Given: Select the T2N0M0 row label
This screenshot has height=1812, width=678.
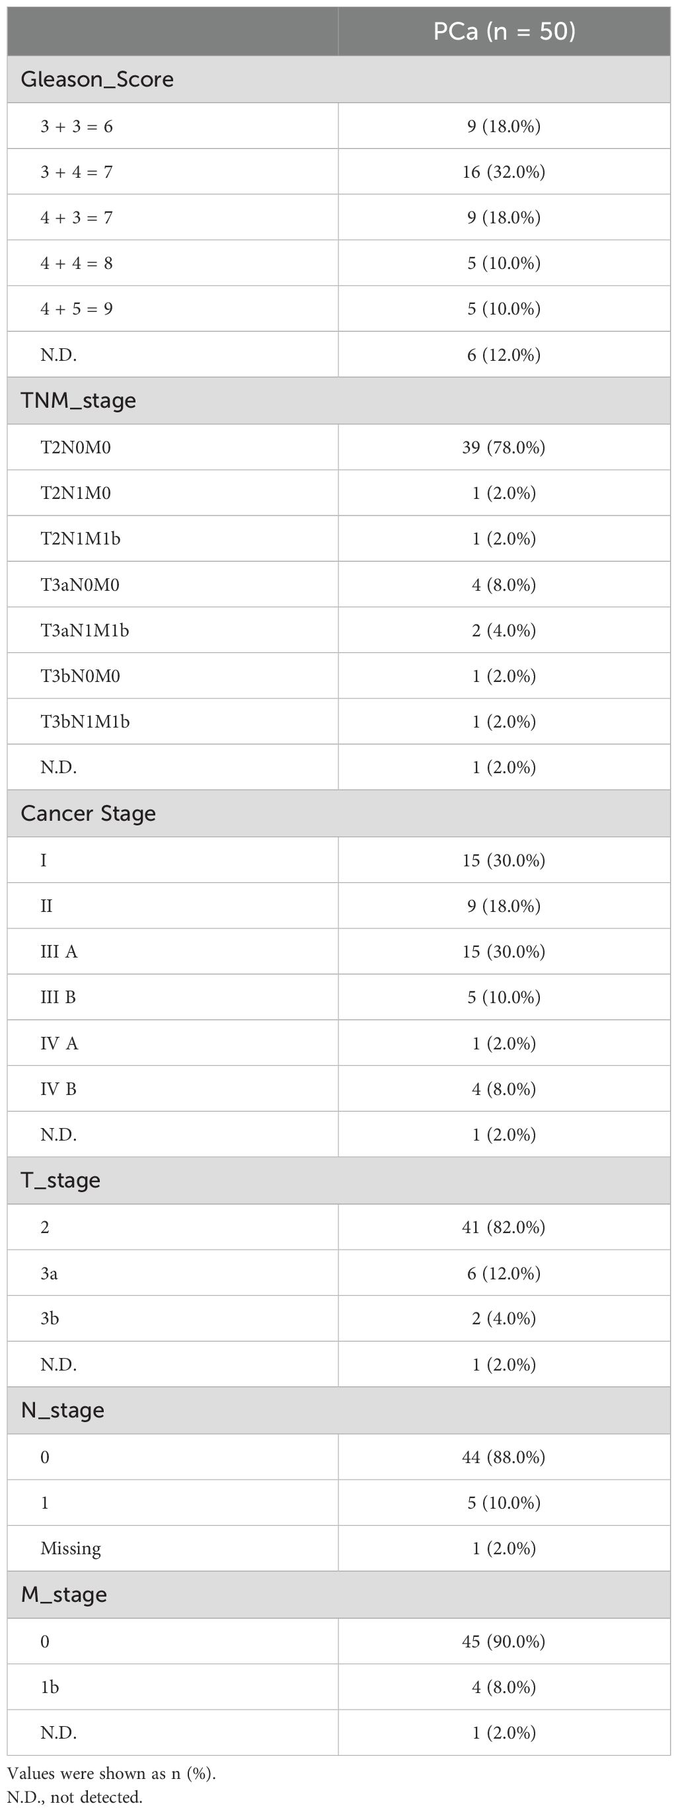Looking at the screenshot, I should pos(75,447).
